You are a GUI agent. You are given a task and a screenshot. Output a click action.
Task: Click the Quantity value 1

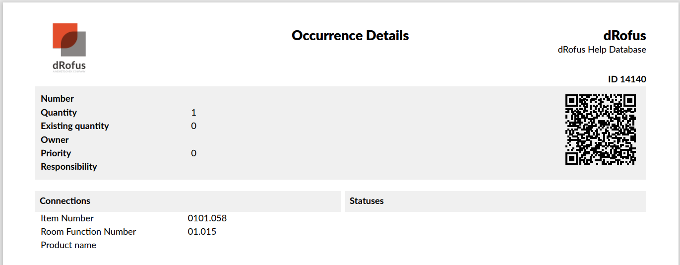(193, 113)
